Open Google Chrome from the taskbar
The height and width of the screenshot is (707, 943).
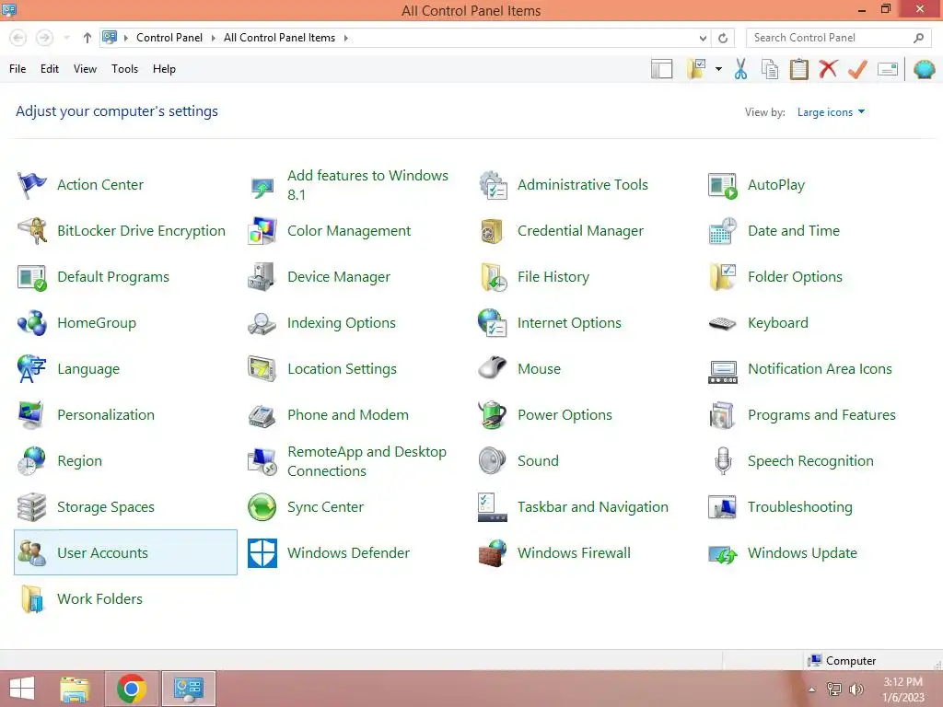coord(132,689)
